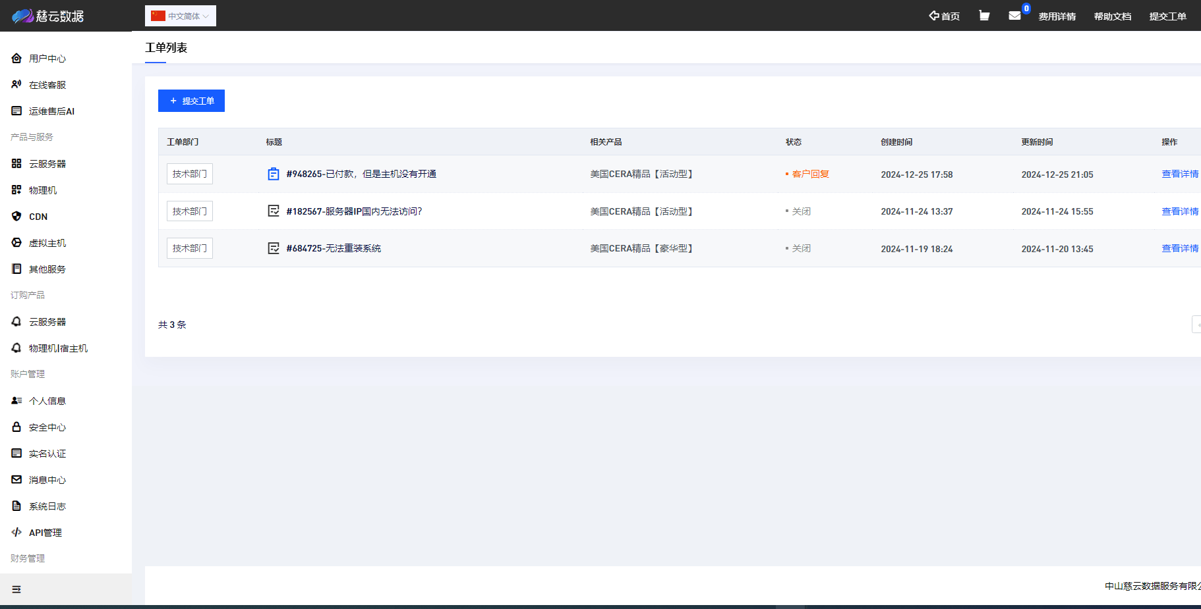Click the document icon beside 系统日志
The width and height of the screenshot is (1201, 609).
click(x=16, y=506)
